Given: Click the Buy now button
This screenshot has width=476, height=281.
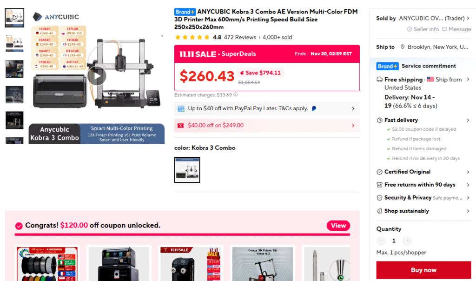Looking at the screenshot, I should coord(423,270).
